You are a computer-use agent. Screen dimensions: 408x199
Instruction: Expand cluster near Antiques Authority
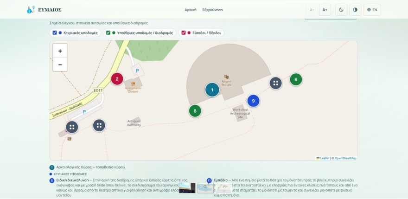pyautogui.click(x=99, y=125)
